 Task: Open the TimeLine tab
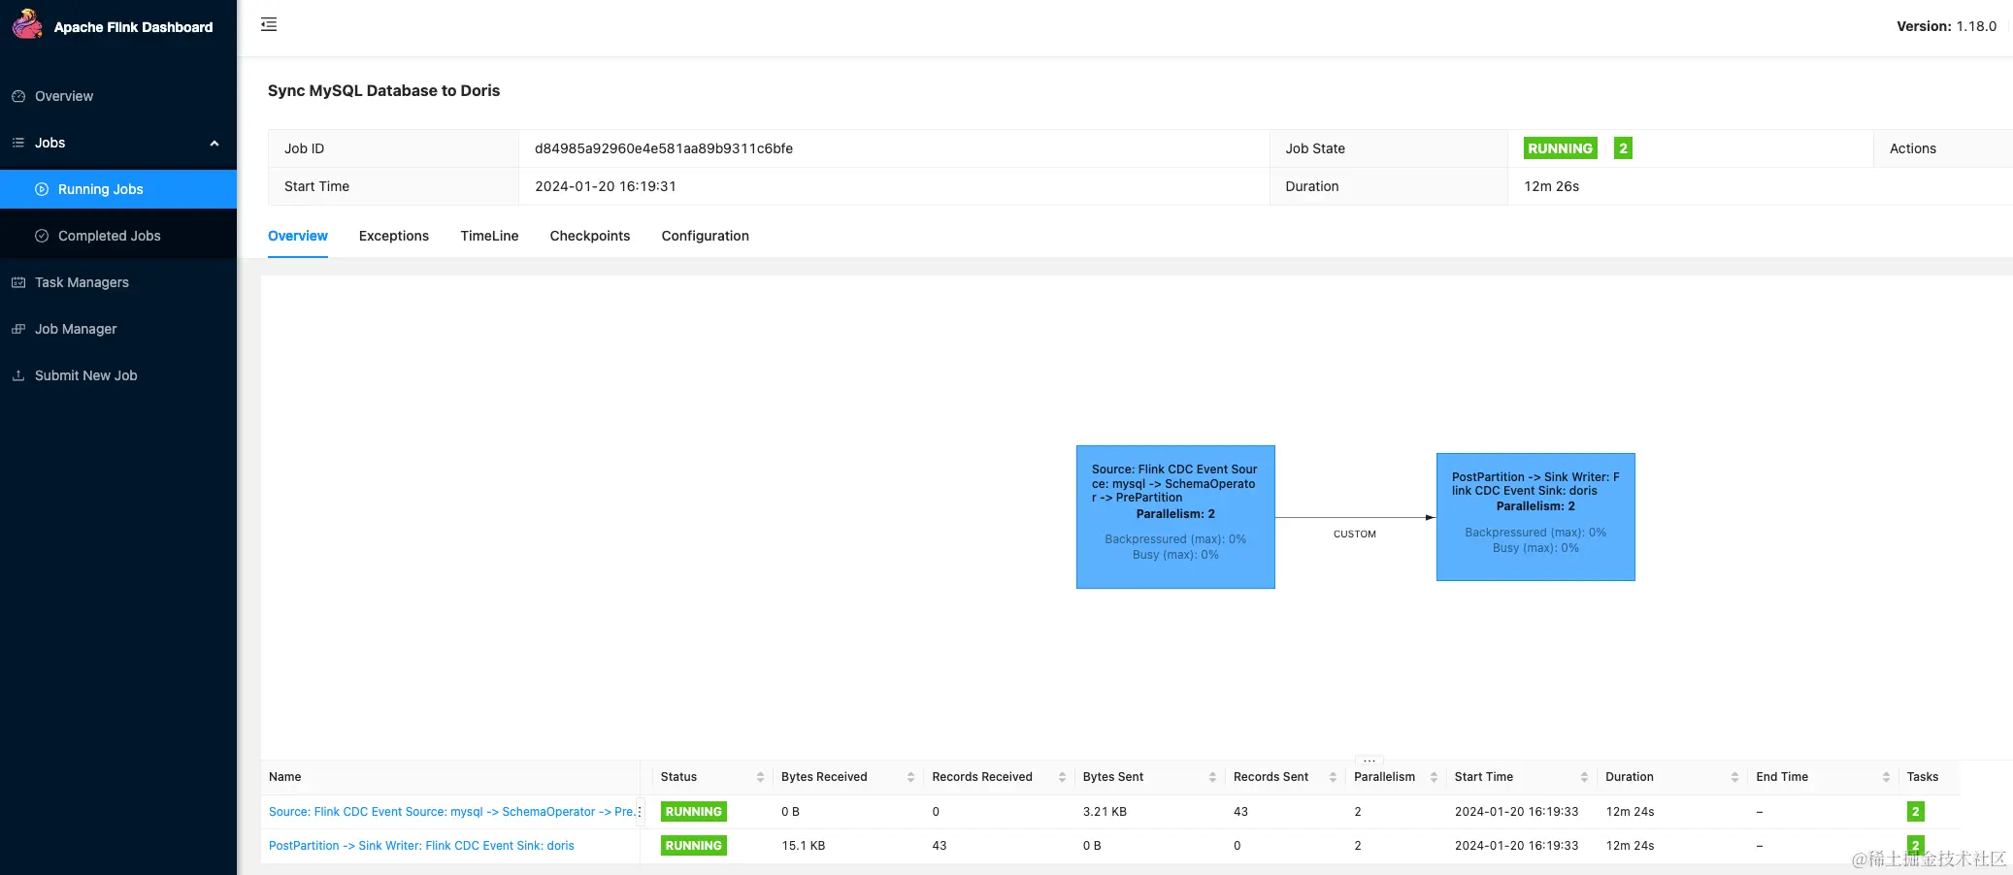tap(489, 236)
